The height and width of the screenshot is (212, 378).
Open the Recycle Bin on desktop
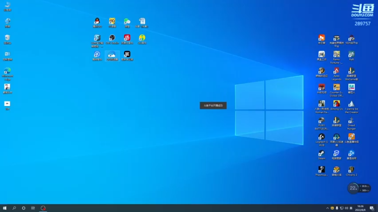tap(7, 40)
